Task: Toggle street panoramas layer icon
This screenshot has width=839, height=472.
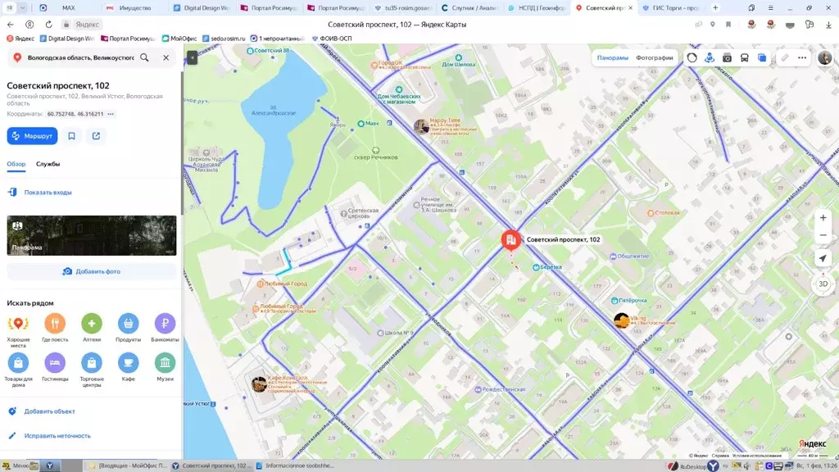Action: click(710, 58)
